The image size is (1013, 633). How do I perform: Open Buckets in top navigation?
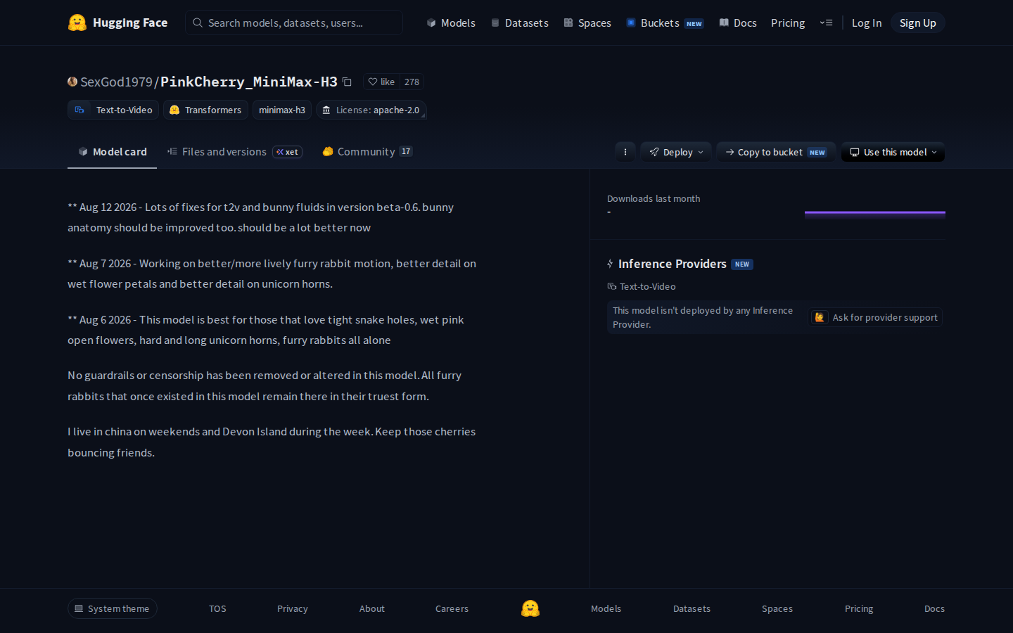[x=665, y=23]
